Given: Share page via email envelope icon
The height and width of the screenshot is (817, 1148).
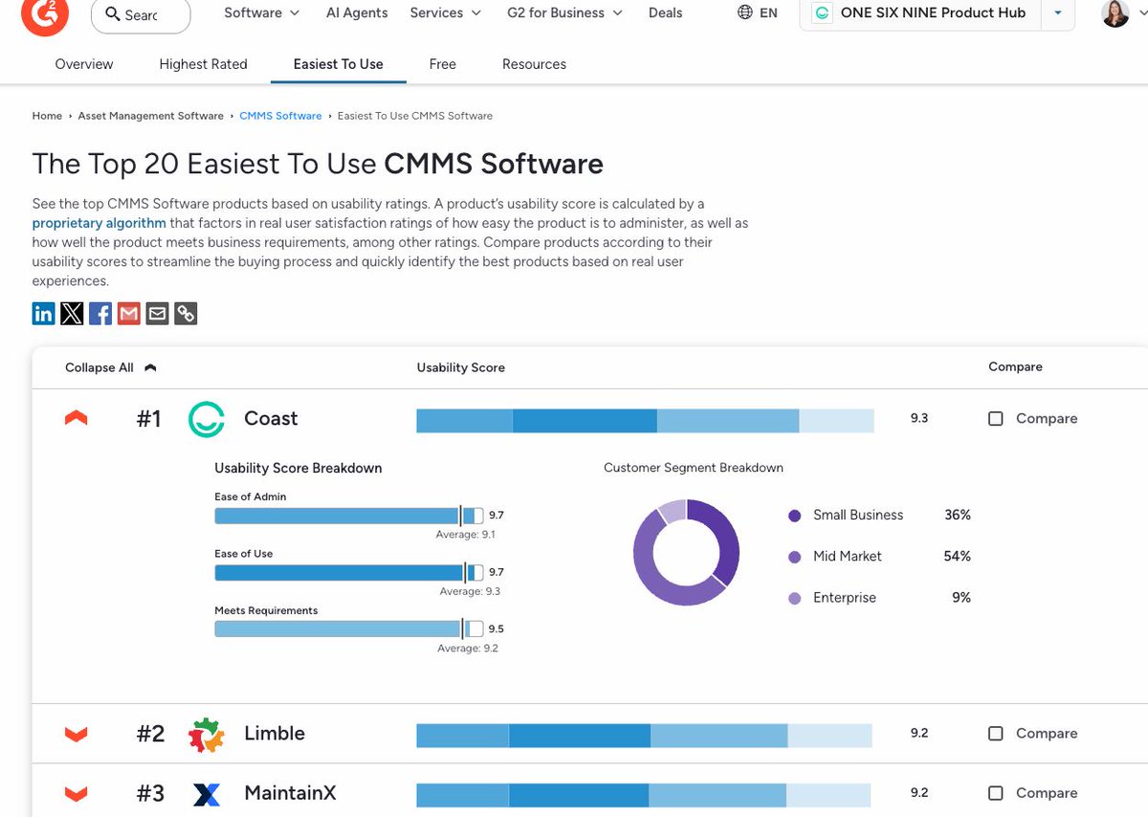Looking at the screenshot, I should [x=158, y=313].
